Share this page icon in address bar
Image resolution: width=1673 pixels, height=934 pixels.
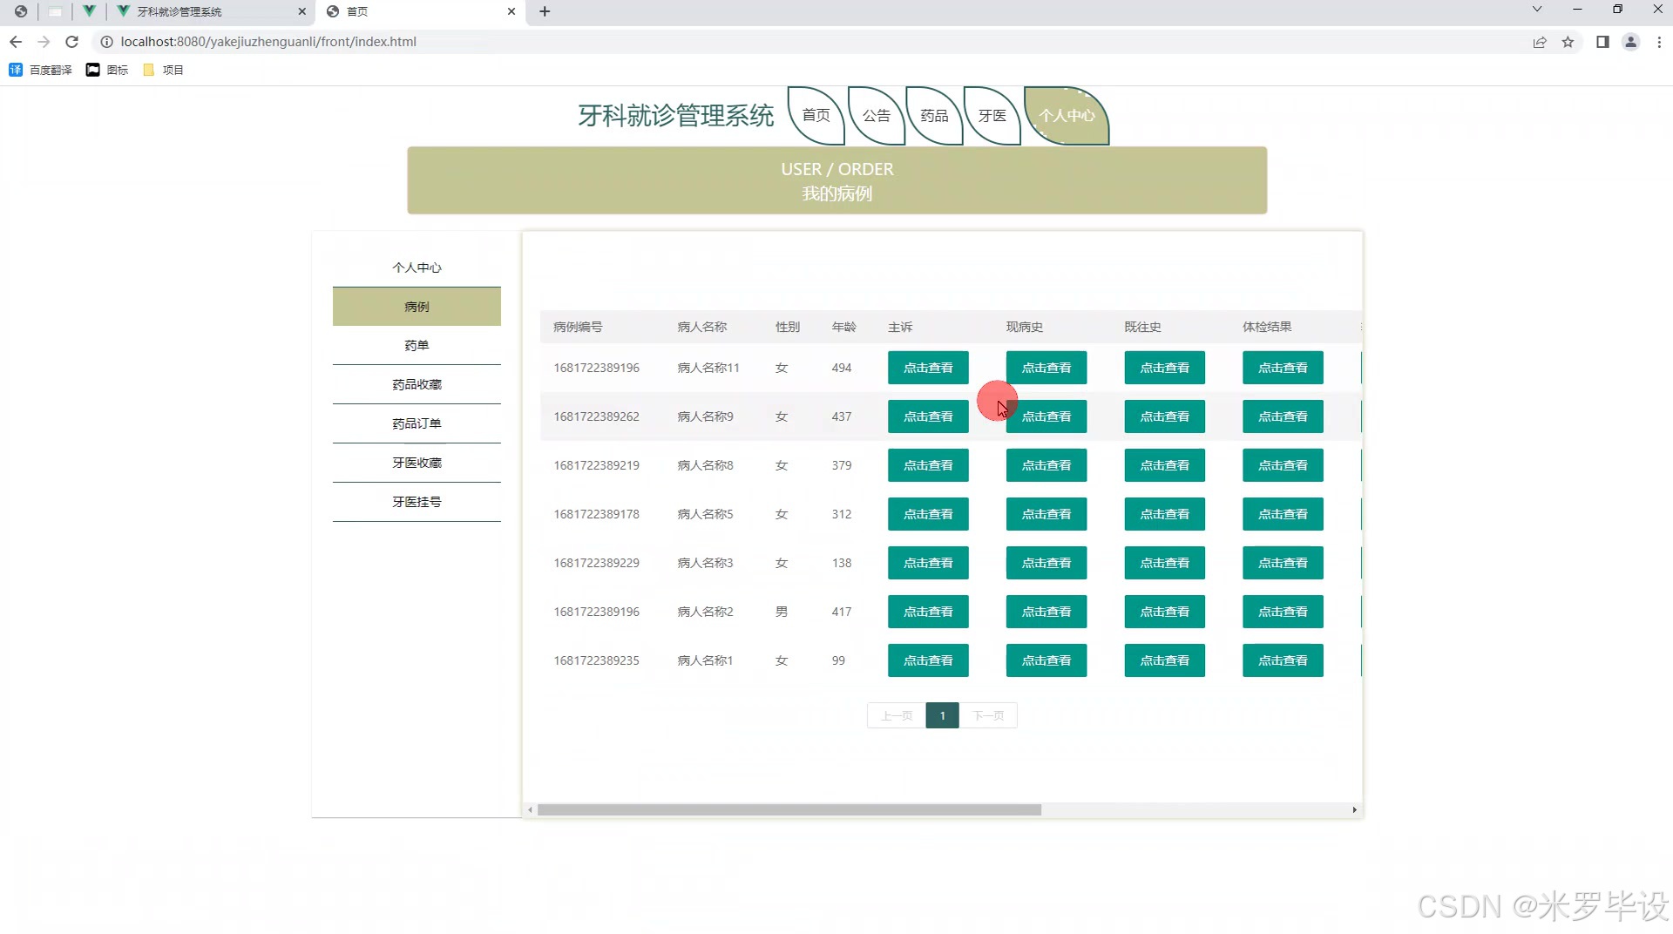tap(1540, 42)
